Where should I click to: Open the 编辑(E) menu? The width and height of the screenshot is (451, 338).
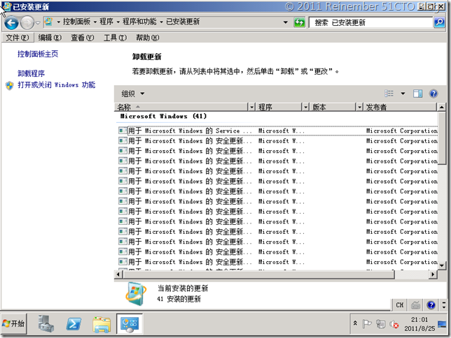point(50,38)
